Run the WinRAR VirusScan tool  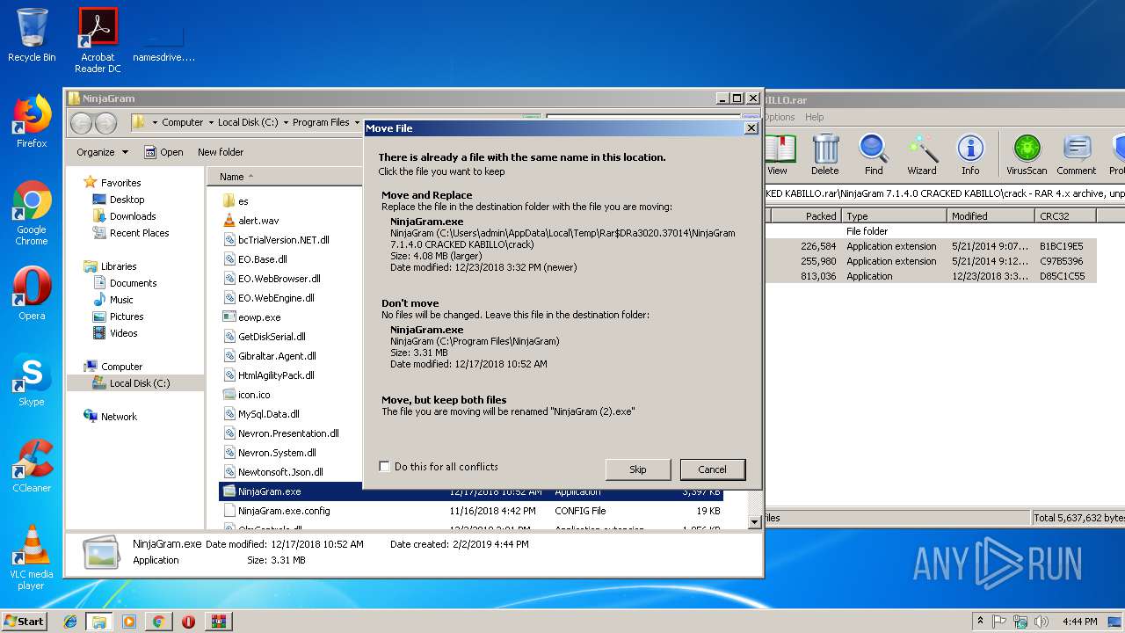1027,155
